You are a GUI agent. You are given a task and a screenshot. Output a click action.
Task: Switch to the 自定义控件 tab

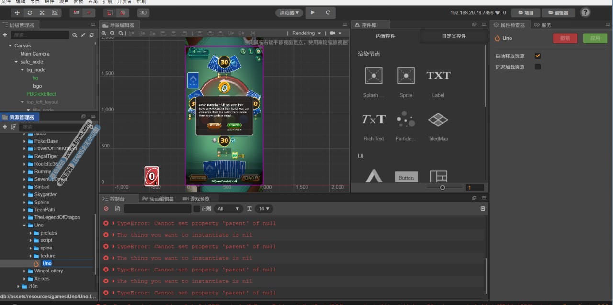454,36
